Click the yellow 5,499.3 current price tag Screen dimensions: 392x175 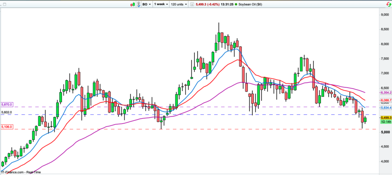[x=385, y=118]
